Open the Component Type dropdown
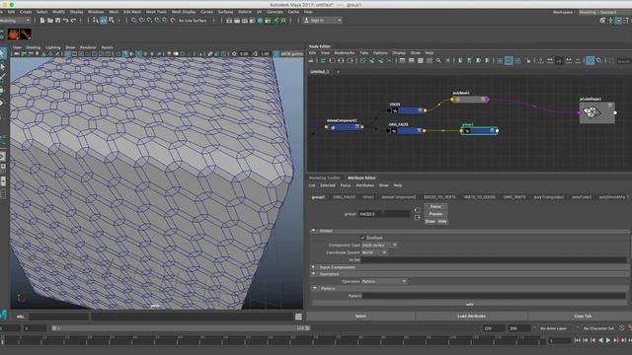632x355 pixels. coord(379,246)
